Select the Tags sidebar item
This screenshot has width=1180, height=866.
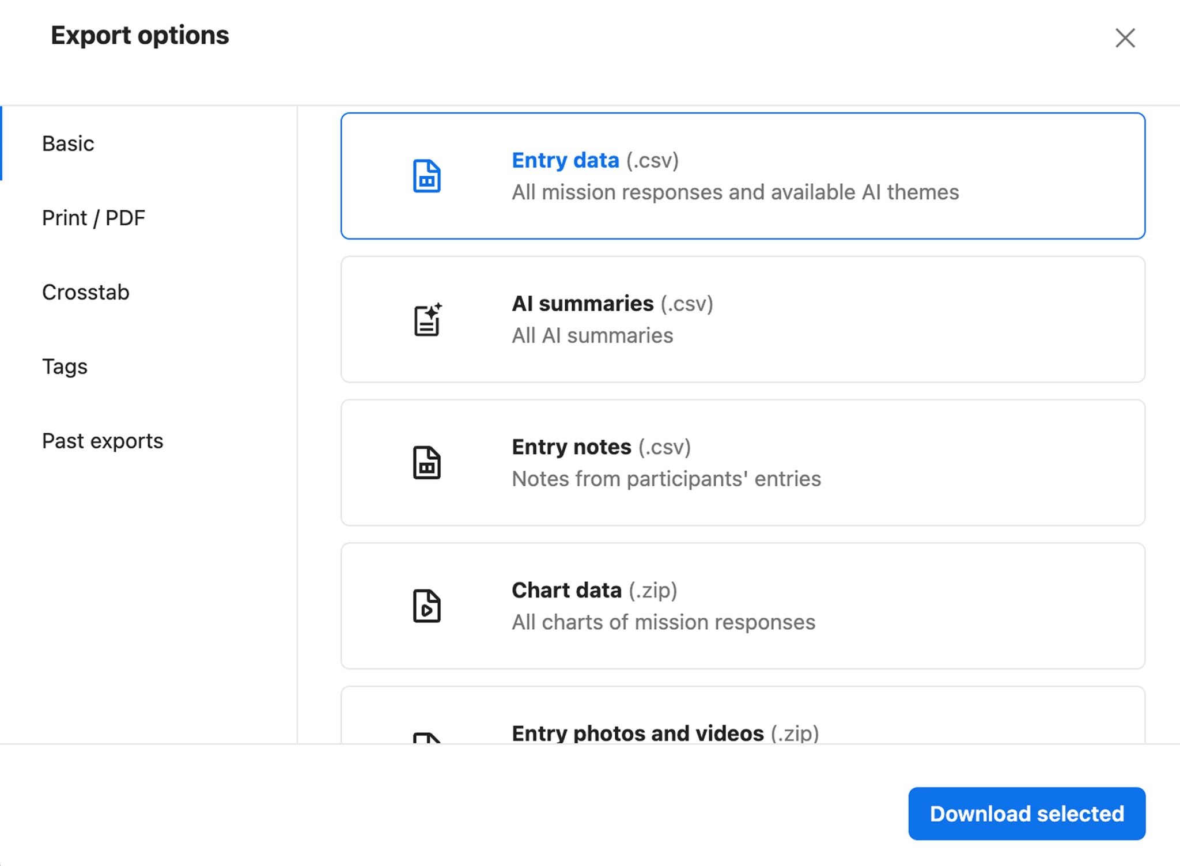click(65, 366)
